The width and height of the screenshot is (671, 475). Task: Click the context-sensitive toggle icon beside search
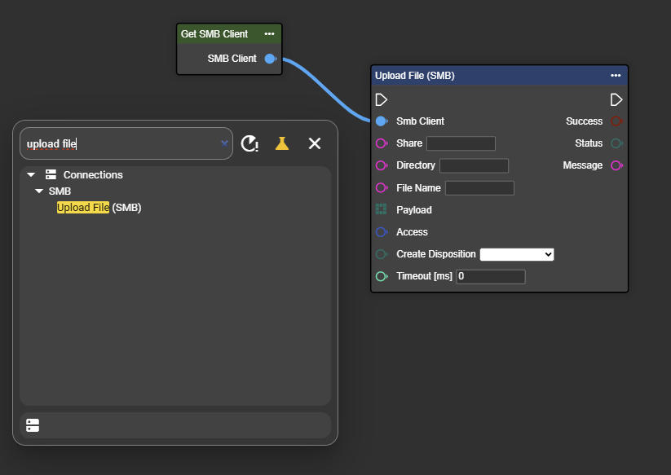coord(249,143)
